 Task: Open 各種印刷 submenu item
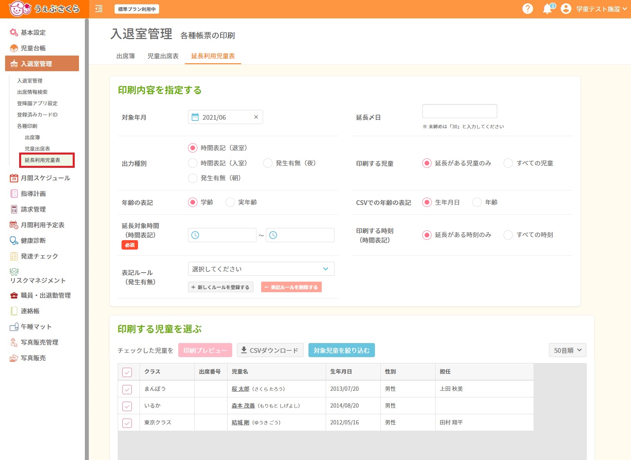pyautogui.click(x=27, y=126)
